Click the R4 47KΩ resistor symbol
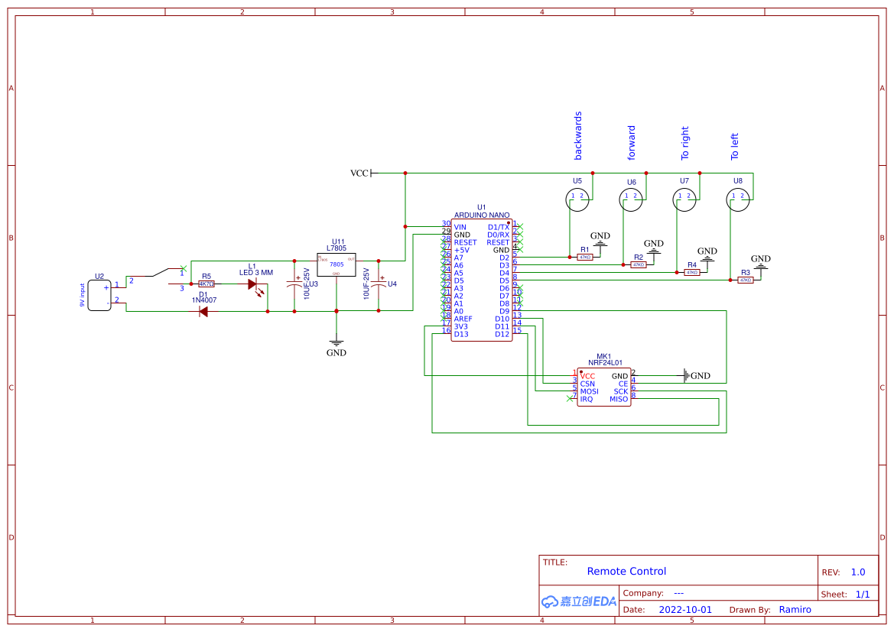The image size is (894, 632). [x=692, y=272]
